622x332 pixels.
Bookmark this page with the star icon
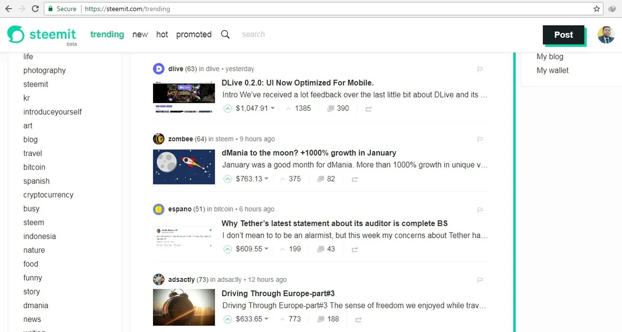coord(597,9)
